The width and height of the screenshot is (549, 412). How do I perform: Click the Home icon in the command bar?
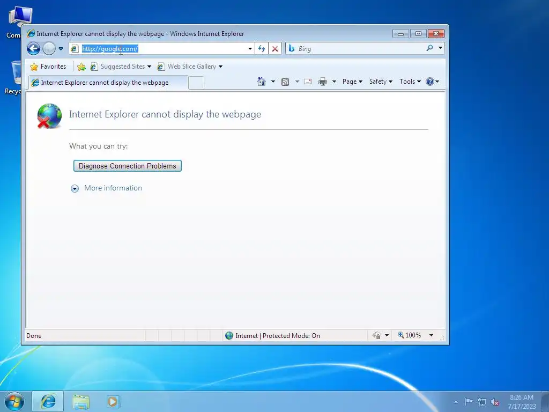point(262,82)
